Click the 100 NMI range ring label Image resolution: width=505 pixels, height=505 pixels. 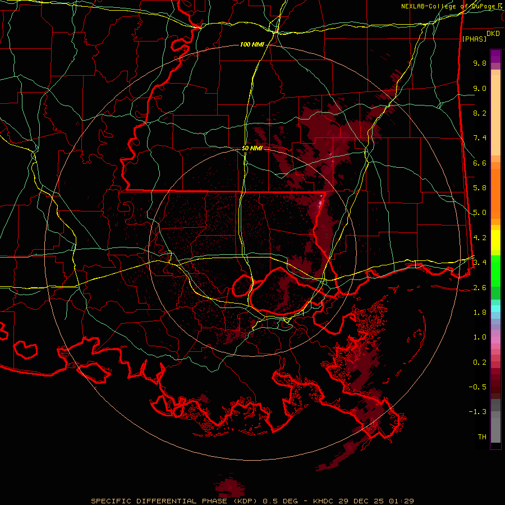pyautogui.click(x=252, y=44)
